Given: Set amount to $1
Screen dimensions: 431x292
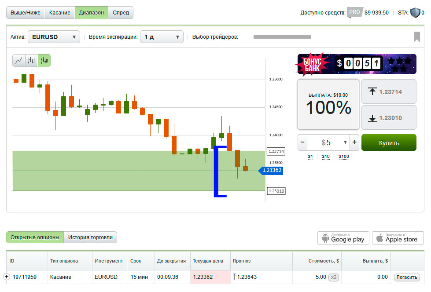Looking at the screenshot, I should coord(310,157).
